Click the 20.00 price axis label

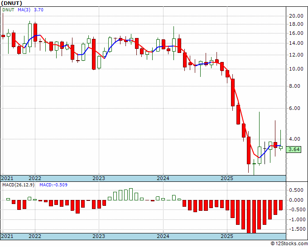coord(296,16)
